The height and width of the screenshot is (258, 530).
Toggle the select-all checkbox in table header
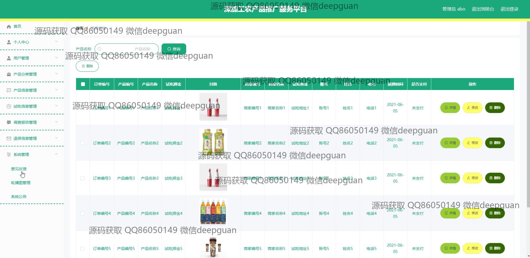coord(83,84)
